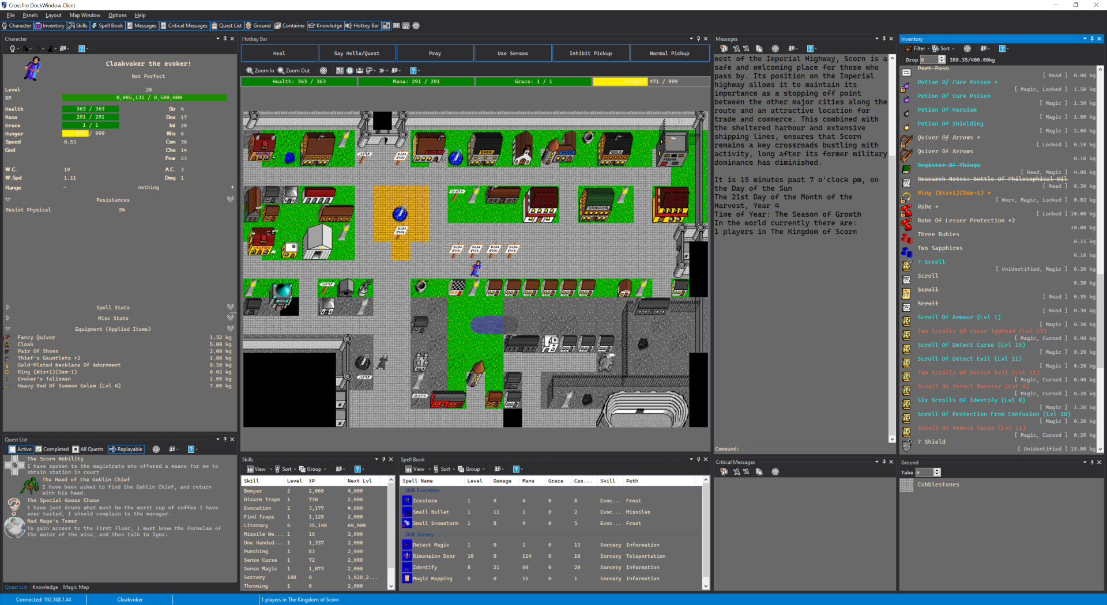Click the XP progress bar in Character panel

point(145,97)
